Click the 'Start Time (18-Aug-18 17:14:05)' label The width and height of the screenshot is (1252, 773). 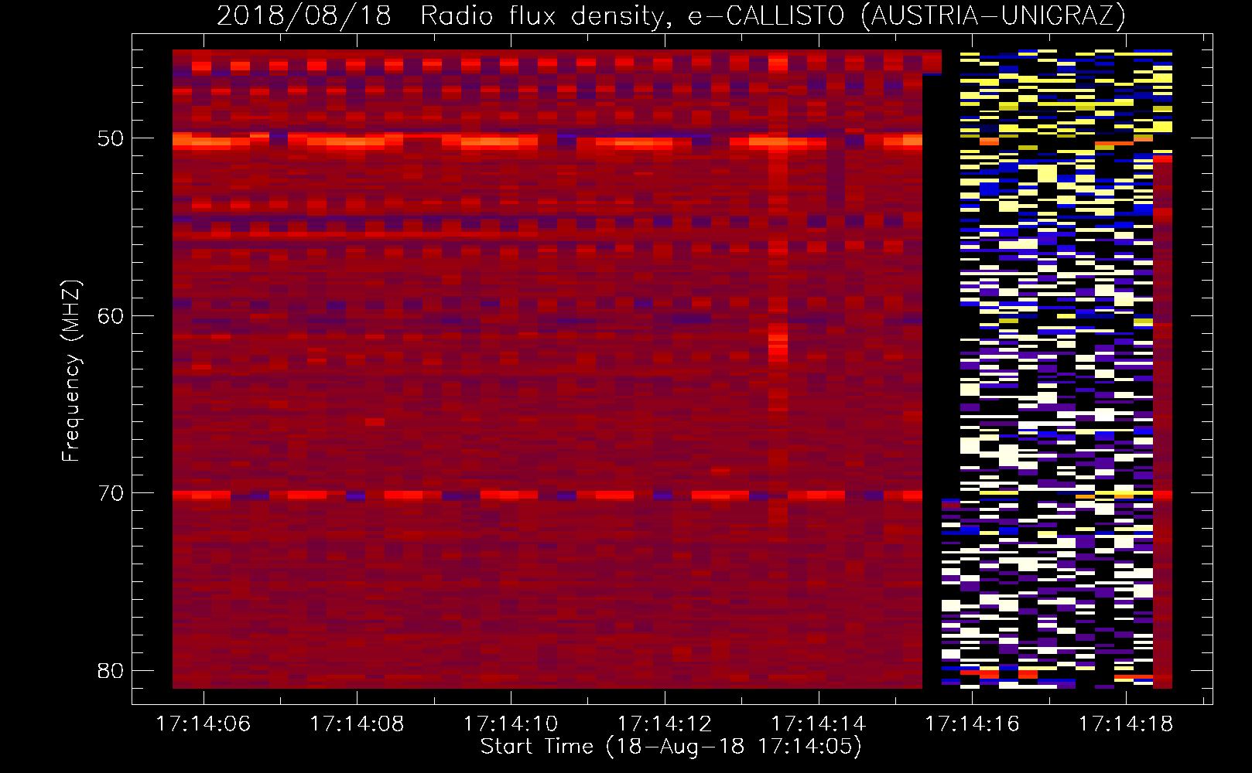point(671,747)
